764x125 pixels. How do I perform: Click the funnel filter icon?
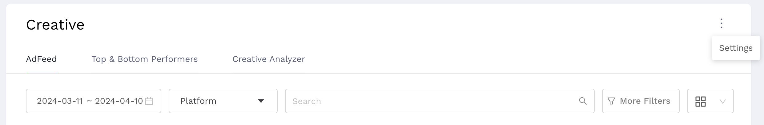[611, 101]
